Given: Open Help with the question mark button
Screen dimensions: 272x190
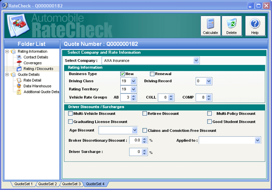Looking at the screenshot, I should [x=255, y=26].
